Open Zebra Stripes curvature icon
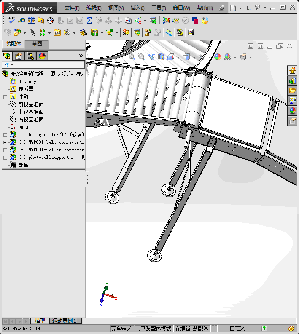Image resolution: width=299 pixels, height=334 pixels. (176, 20)
